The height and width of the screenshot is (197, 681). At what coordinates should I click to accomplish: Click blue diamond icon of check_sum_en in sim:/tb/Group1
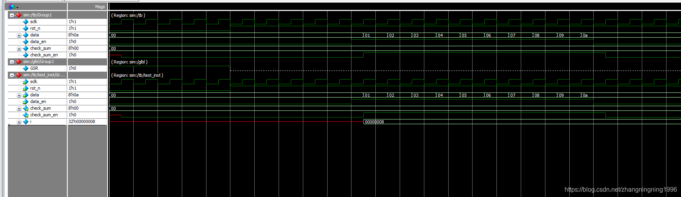coord(26,55)
